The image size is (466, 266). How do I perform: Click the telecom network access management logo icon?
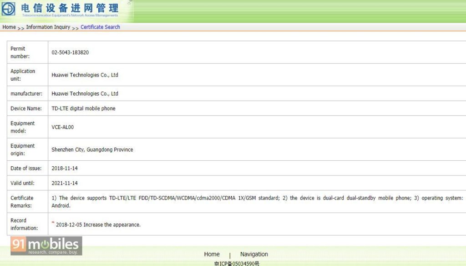8,9
